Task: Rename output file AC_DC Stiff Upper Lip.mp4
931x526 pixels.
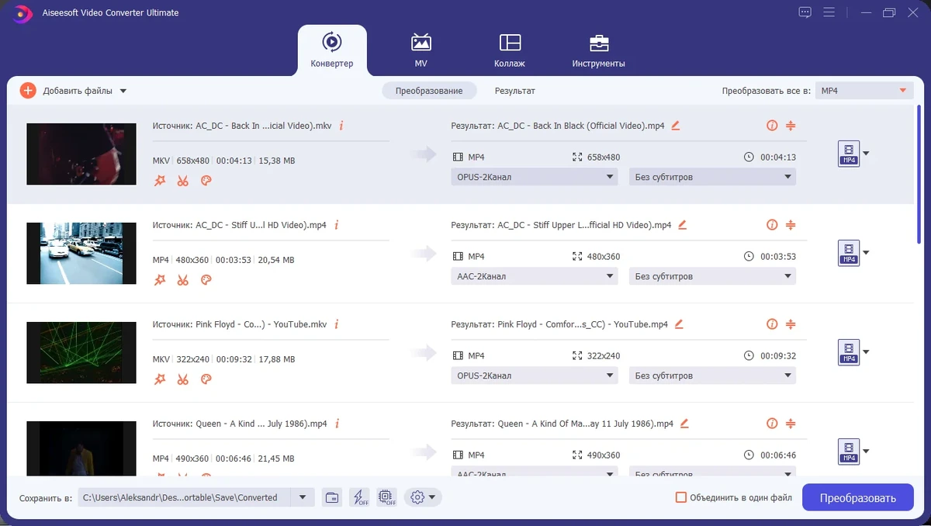Action: [x=683, y=225]
